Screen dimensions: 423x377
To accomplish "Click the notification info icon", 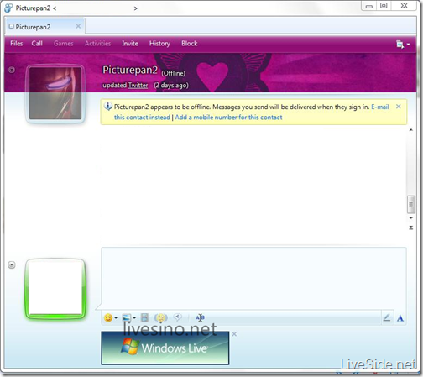I will coord(108,107).
